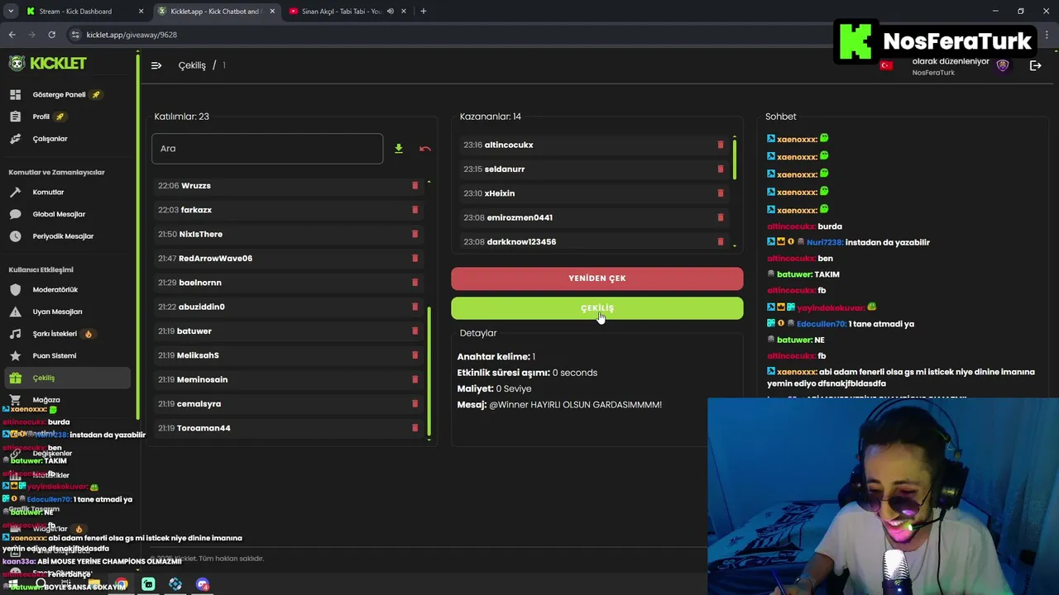Delete participant Wruzzs
Screen dimensions: 1059x595
coord(414,186)
